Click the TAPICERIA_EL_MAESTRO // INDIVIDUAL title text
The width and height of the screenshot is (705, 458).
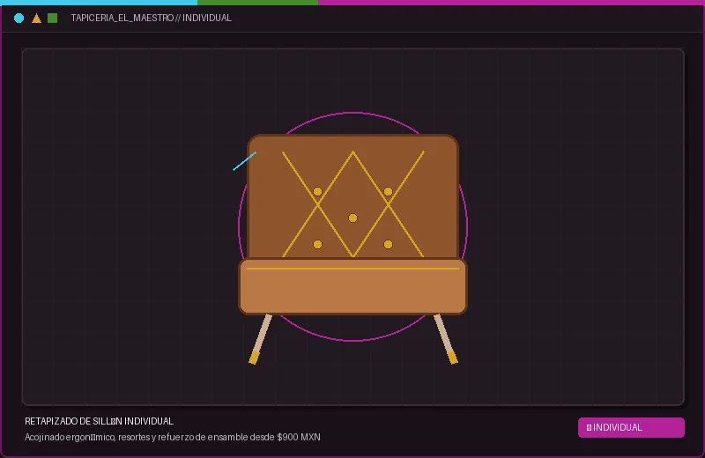pyautogui.click(x=151, y=18)
